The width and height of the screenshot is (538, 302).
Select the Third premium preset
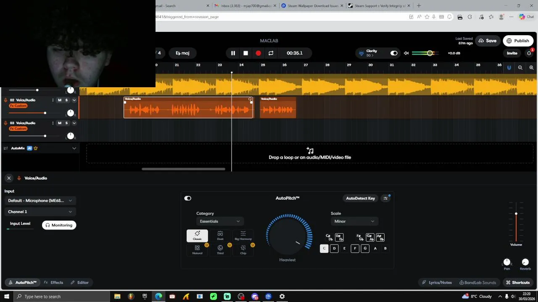pyautogui.click(x=220, y=250)
